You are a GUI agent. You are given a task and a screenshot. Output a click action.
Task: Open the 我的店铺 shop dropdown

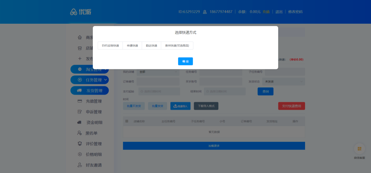[158, 72]
